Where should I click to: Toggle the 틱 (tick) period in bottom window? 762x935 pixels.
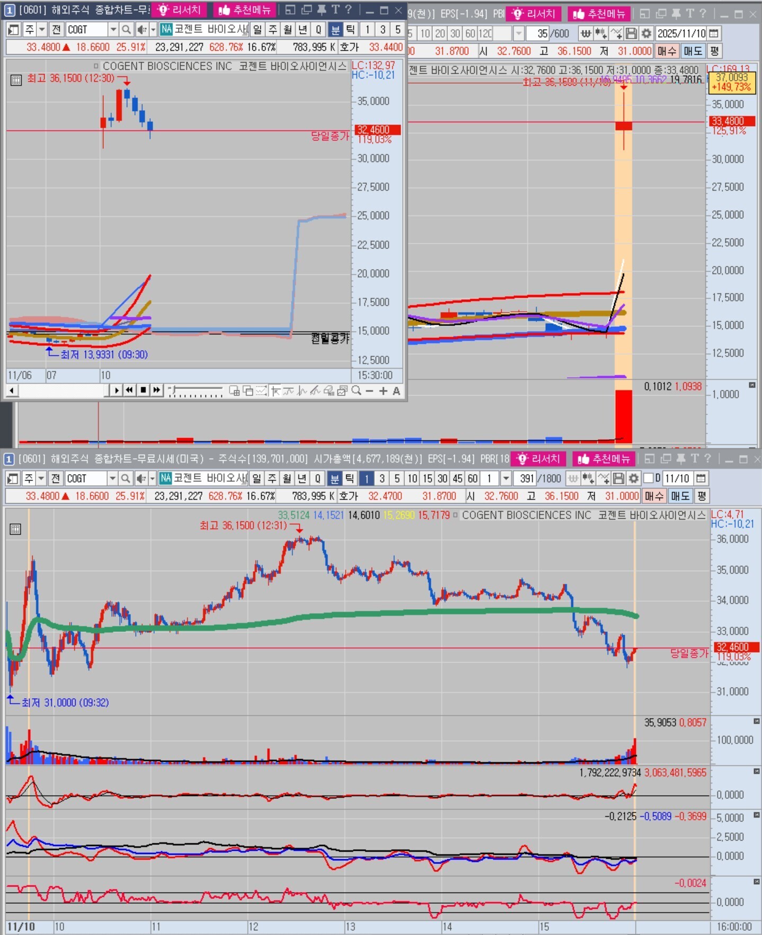tap(350, 479)
